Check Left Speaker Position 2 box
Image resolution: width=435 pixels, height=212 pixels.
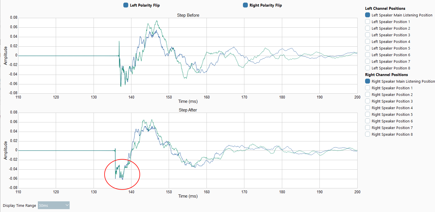(368, 28)
